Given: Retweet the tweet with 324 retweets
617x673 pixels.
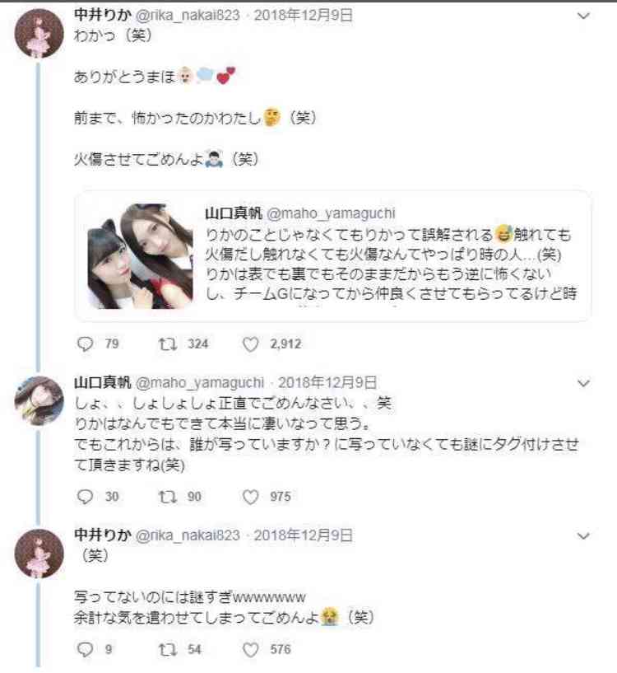Looking at the screenshot, I should [x=167, y=344].
